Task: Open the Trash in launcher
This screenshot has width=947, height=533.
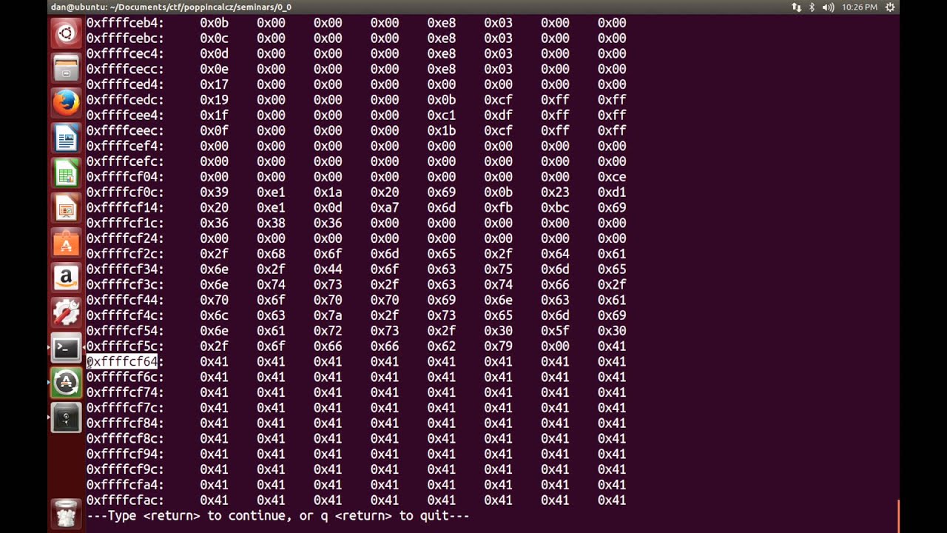Action: pyautogui.click(x=66, y=513)
